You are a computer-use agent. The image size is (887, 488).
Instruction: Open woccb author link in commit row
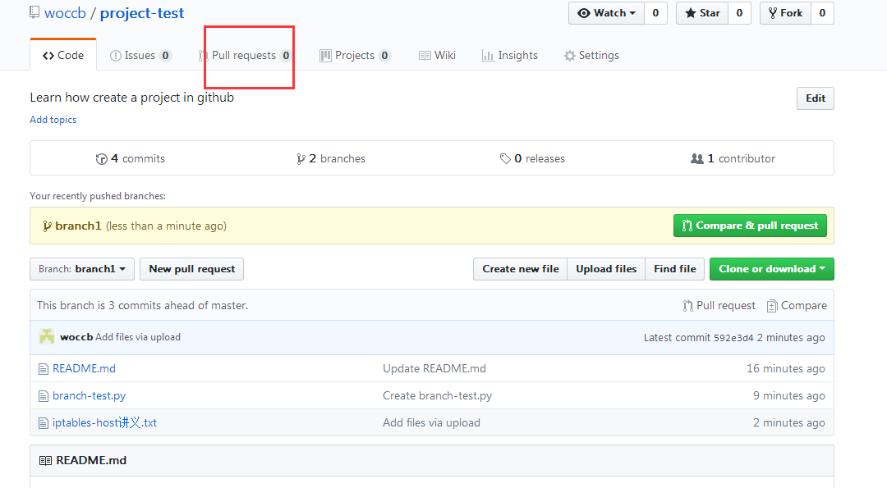[x=76, y=337]
